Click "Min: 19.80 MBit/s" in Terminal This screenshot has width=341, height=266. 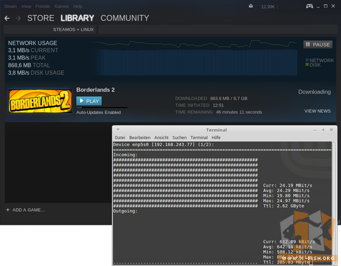(286, 196)
